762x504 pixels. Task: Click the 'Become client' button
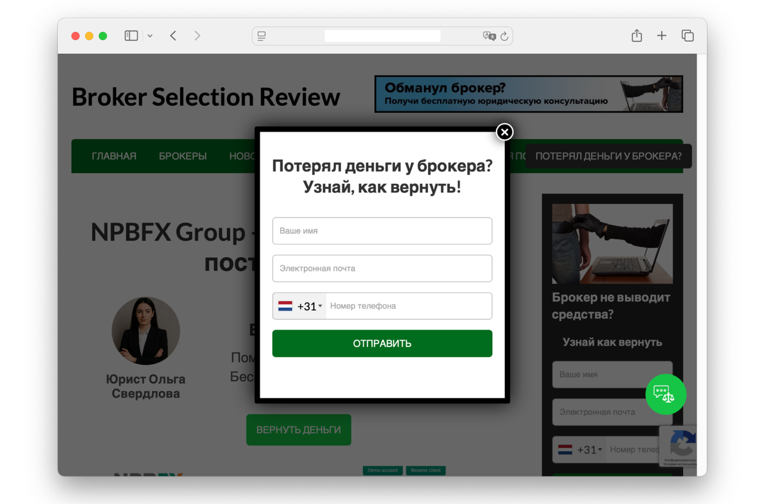[x=425, y=471]
